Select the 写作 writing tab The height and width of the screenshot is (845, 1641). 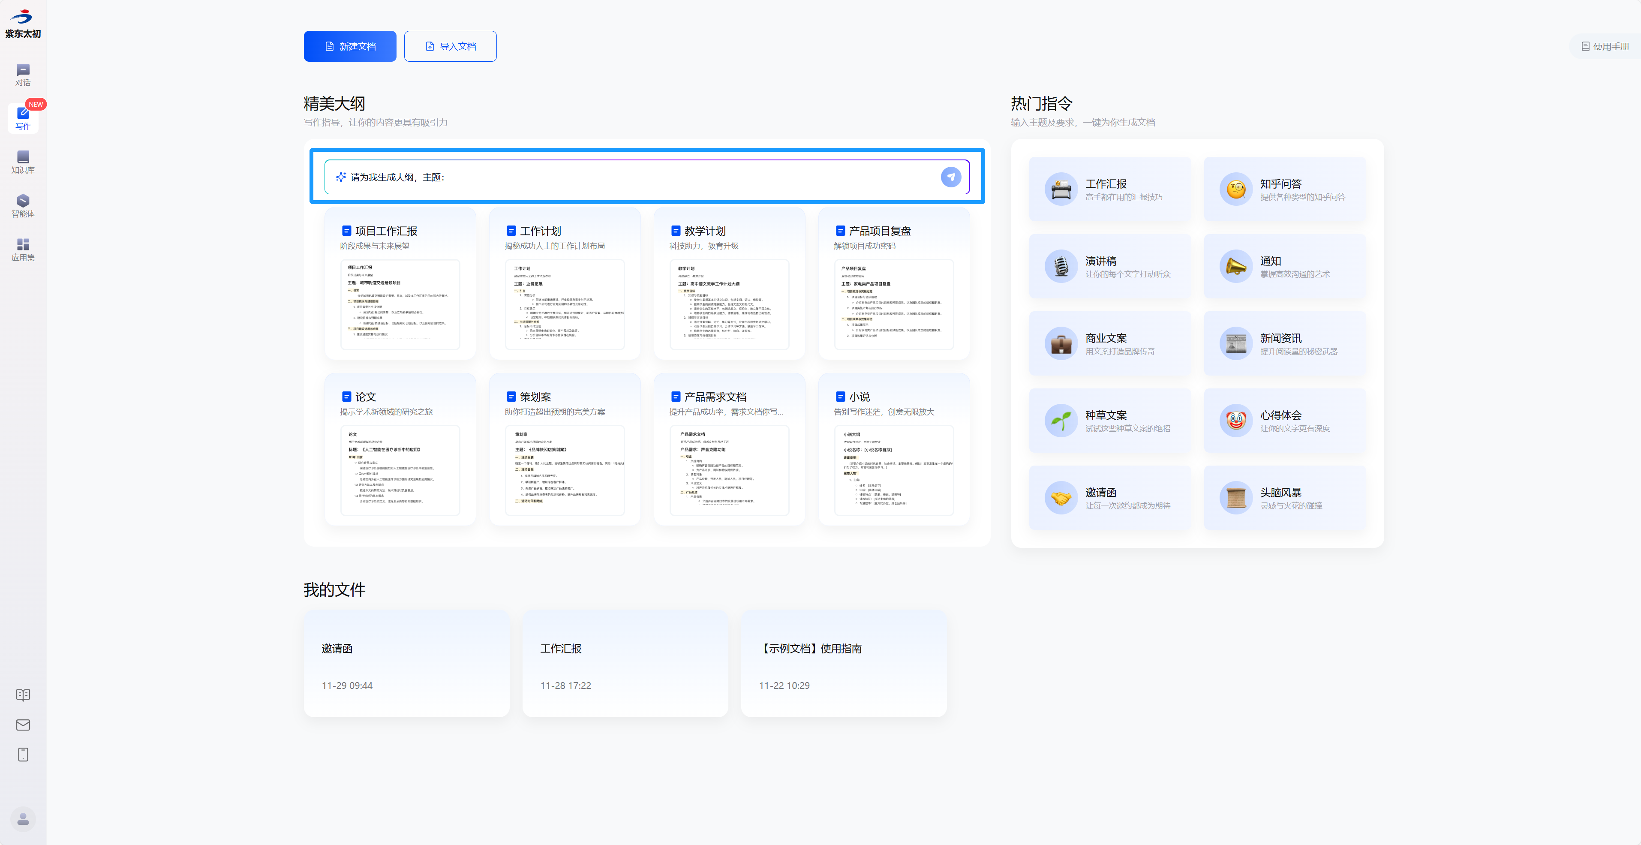coord(23,118)
